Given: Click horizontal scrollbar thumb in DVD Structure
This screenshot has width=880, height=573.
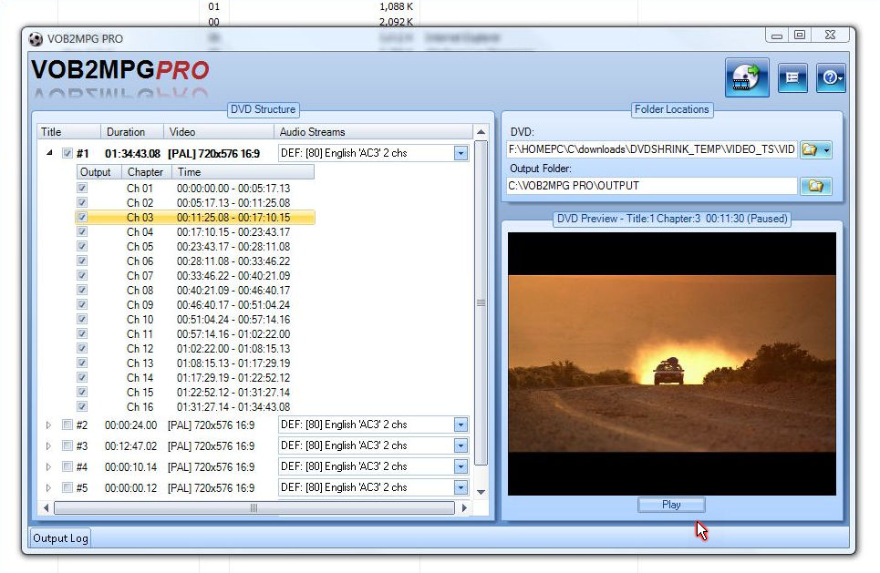Looking at the screenshot, I should (254, 508).
